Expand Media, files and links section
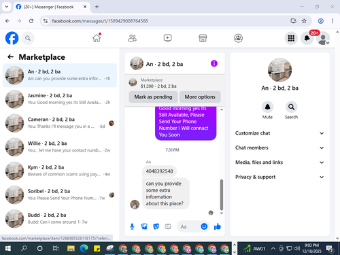 (x=279, y=163)
